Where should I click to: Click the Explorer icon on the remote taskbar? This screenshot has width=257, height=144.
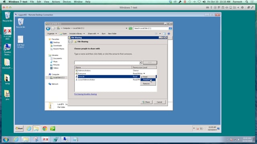[x=36, y=128]
